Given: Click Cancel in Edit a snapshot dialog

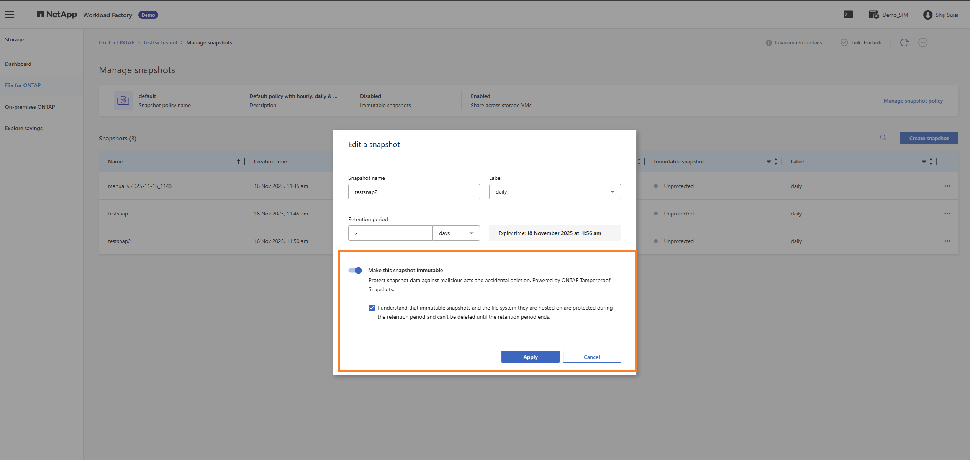Looking at the screenshot, I should pyautogui.click(x=591, y=357).
